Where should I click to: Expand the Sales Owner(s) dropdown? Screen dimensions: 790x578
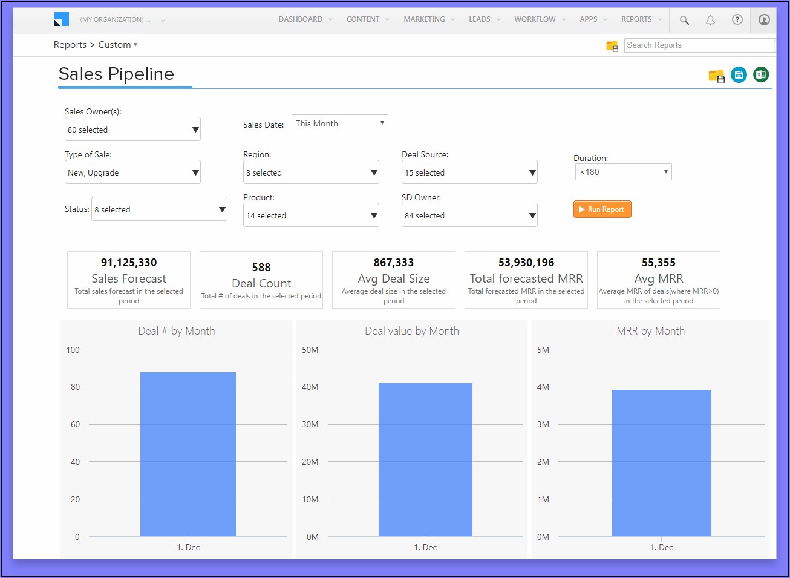(x=132, y=130)
